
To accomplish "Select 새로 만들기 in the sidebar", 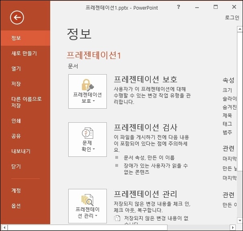I will coord(25,53).
